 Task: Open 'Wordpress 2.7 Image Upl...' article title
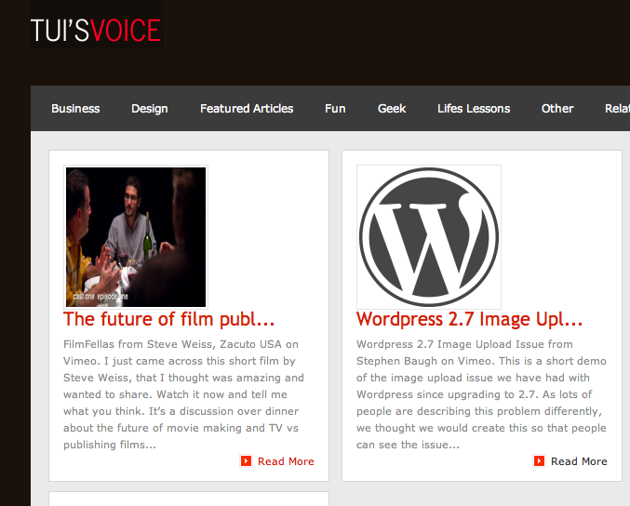469,319
